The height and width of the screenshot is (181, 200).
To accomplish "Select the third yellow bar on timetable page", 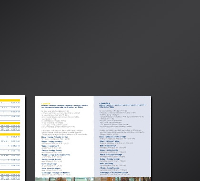I will tap(10, 134).
